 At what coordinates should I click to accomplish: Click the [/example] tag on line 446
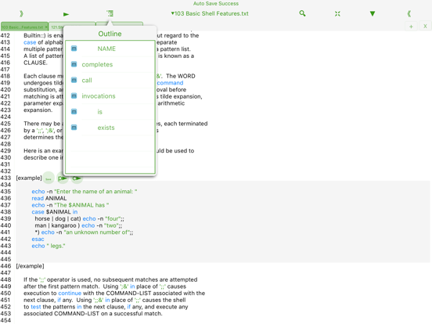pos(30,266)
